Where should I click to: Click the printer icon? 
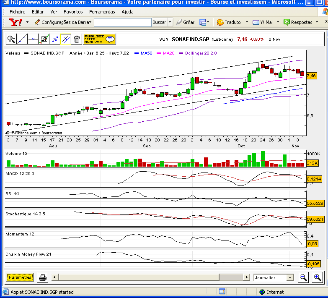click(x=43, y=277)
